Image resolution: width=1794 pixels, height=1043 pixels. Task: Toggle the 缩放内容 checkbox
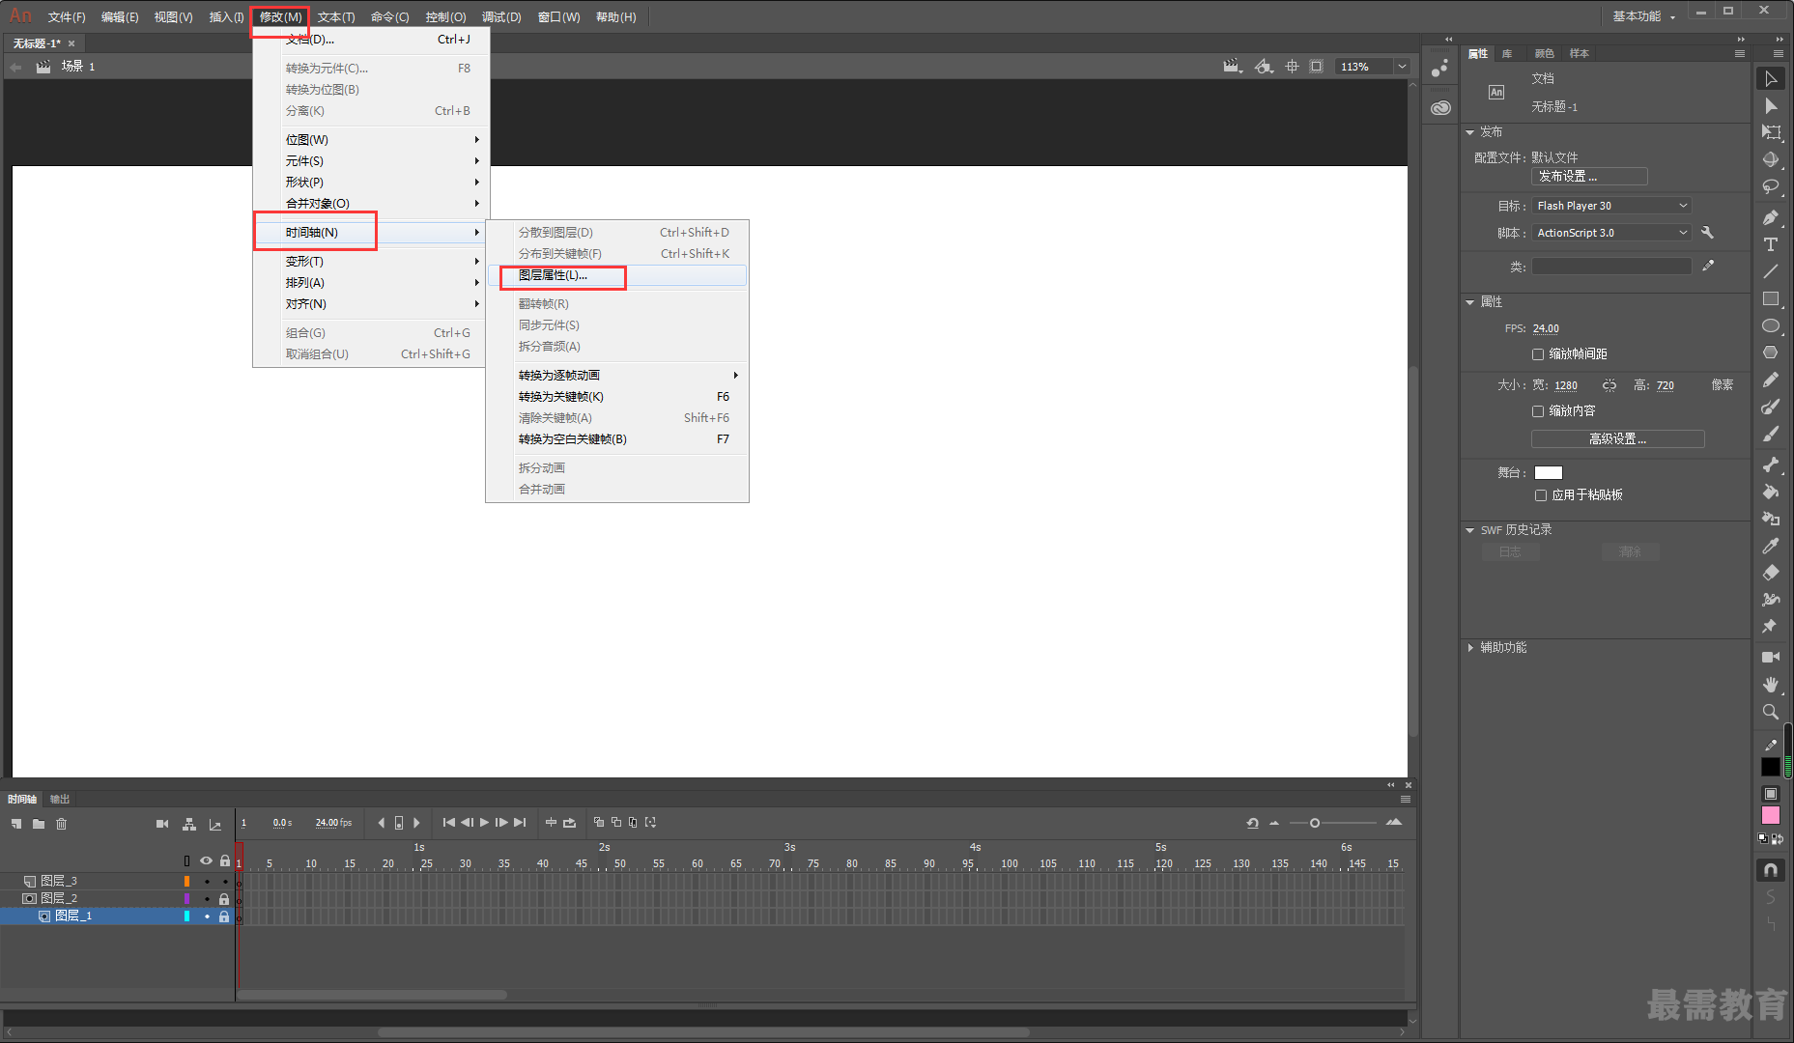pyautogui.click(x=1538, y=411)
